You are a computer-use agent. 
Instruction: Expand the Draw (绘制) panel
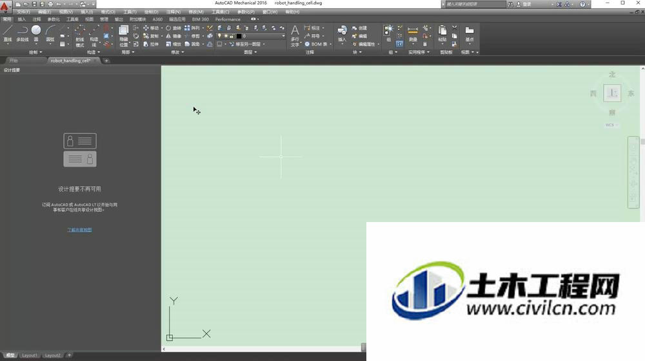coord(35,52)
